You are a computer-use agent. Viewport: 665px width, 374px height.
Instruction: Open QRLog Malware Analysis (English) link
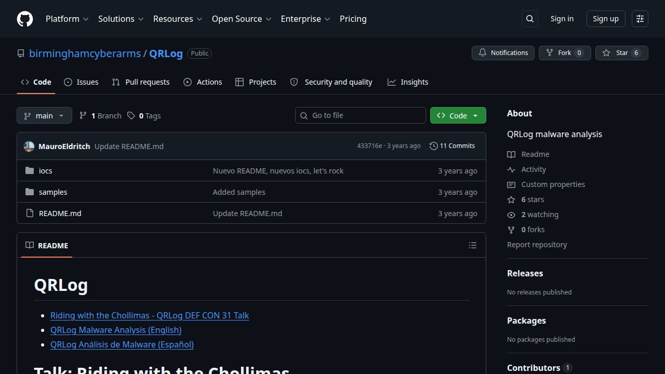pos(116,330)
